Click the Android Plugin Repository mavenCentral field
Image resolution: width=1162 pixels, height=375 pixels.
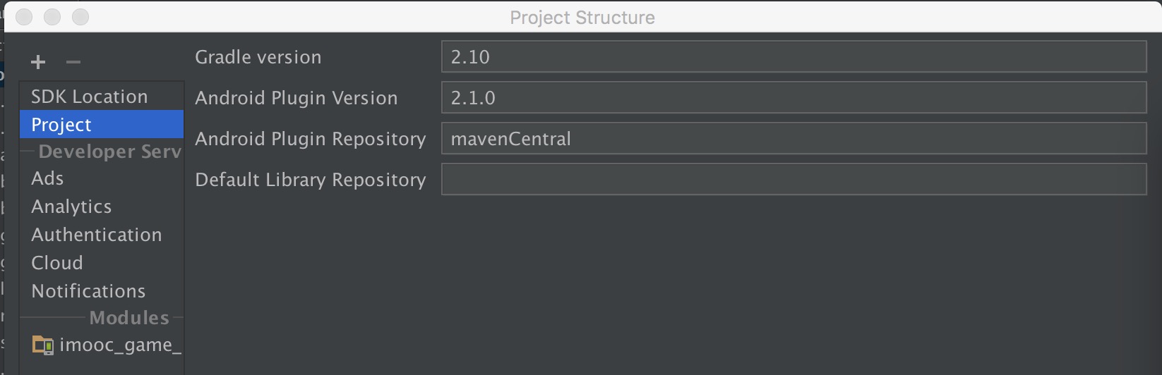click(793, 138)
